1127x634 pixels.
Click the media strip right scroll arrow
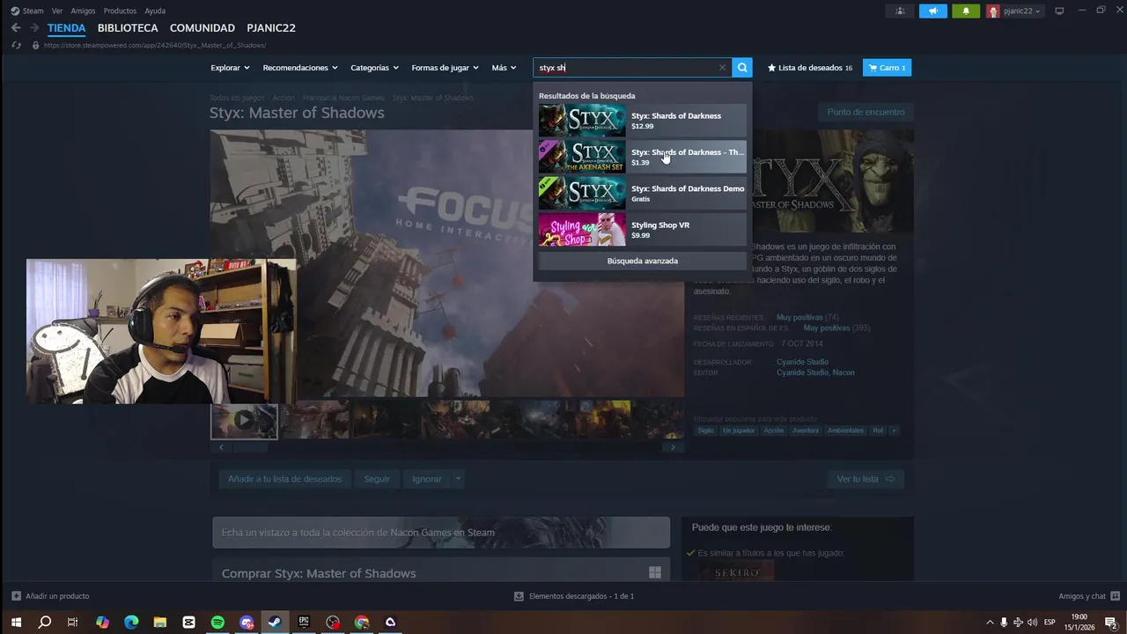[x=673, y=447]
